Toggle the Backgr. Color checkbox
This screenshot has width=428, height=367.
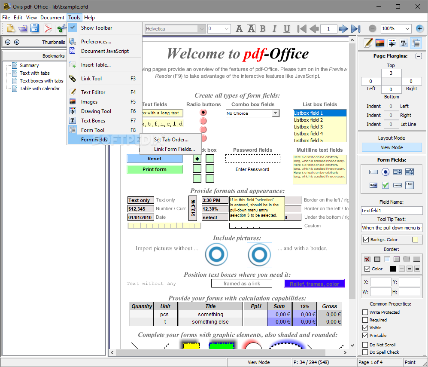pos(366,240)
